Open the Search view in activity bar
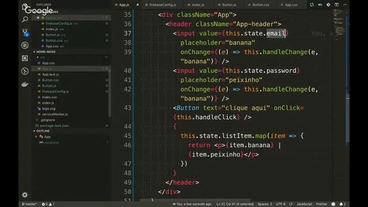This screenshot has width=368, height=207. tap(25, 19)
